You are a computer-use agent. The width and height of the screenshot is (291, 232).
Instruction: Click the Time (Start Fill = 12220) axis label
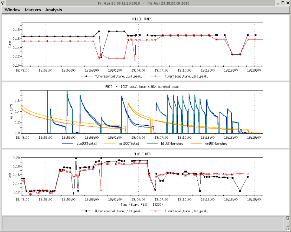pyautogui.click(x=142, y=204)
